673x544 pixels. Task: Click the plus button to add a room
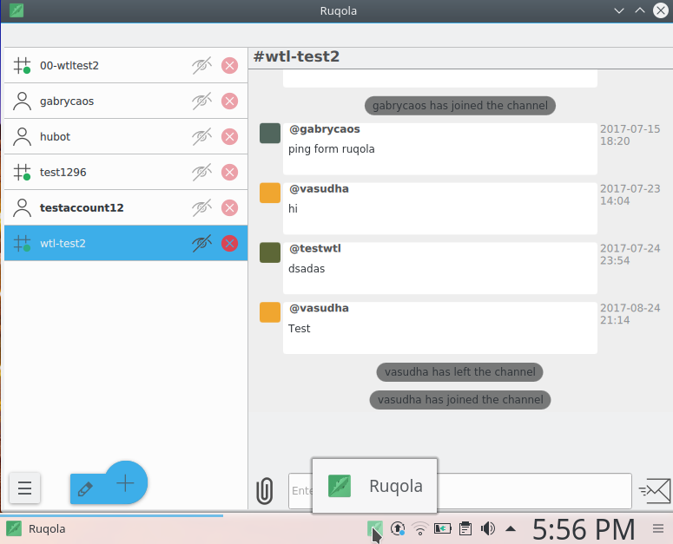pos(126,482)
